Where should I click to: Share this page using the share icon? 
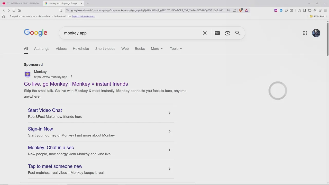(234, 10)
